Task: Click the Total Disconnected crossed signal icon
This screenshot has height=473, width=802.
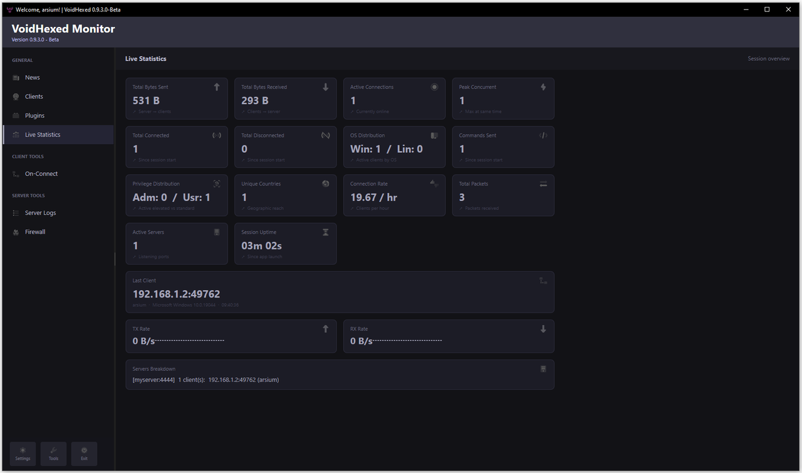Action: (325, 135)
